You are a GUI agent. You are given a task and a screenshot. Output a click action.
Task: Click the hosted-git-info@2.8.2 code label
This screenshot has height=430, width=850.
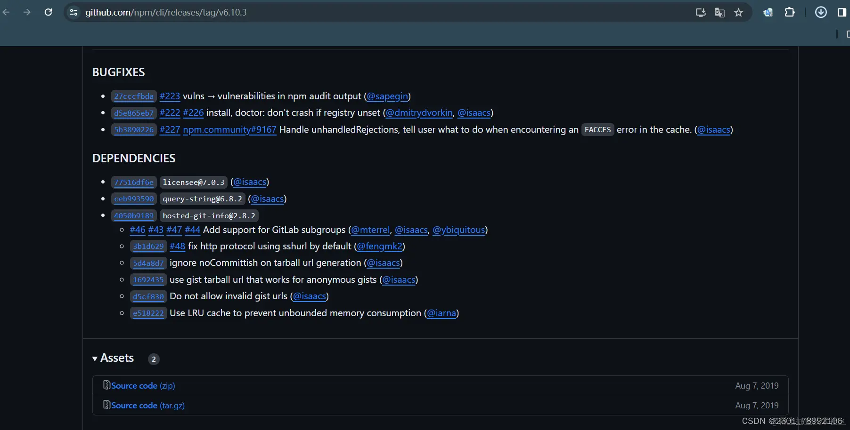coord(209,216)
